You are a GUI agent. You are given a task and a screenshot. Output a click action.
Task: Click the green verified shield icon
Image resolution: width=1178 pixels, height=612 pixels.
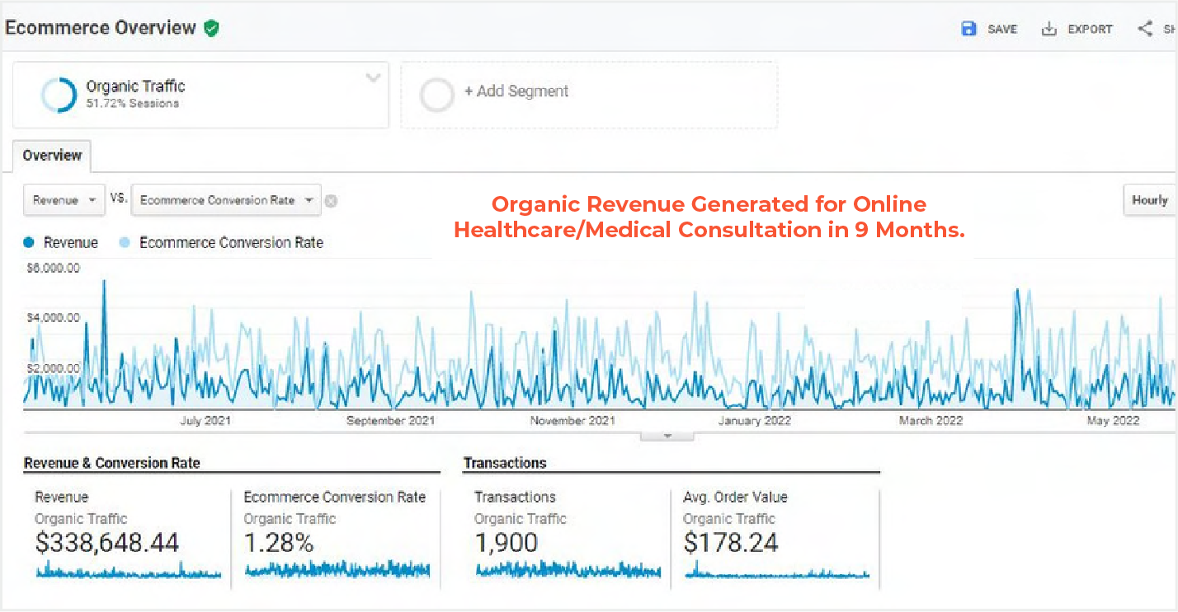pos(212,28)
